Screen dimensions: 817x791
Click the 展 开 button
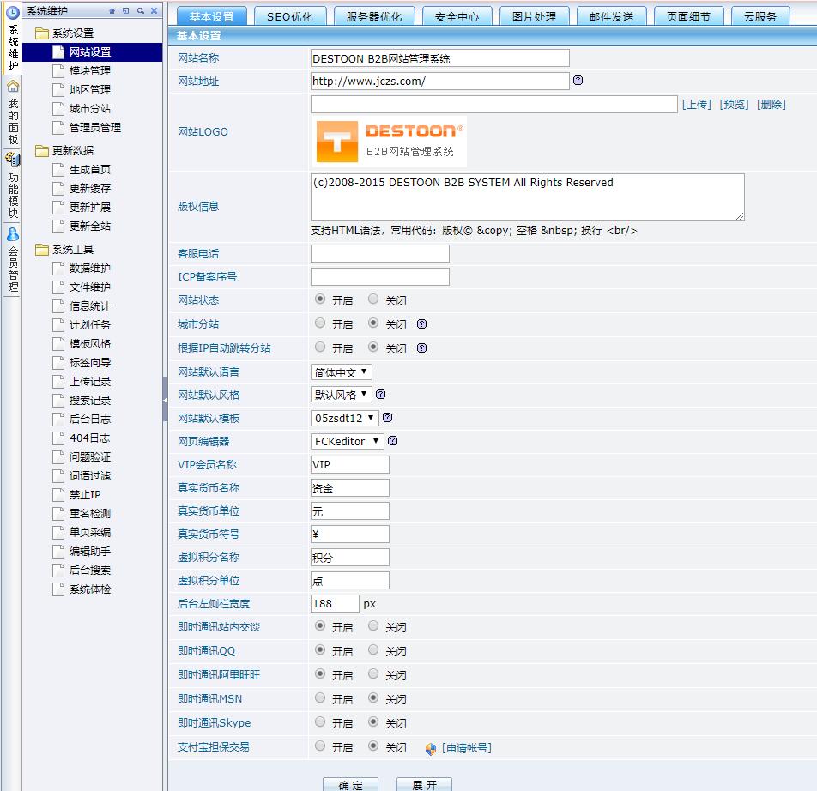tap(424, 784)
